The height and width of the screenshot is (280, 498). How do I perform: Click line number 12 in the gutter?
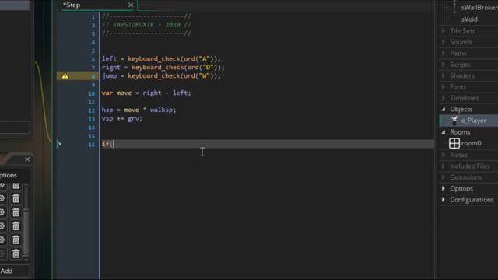92,110
